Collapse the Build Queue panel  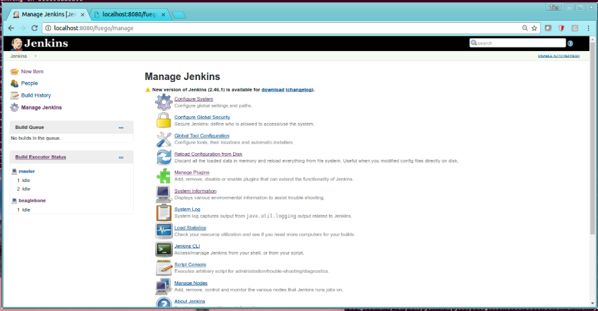pyautogui.click(x=121, y=128)
